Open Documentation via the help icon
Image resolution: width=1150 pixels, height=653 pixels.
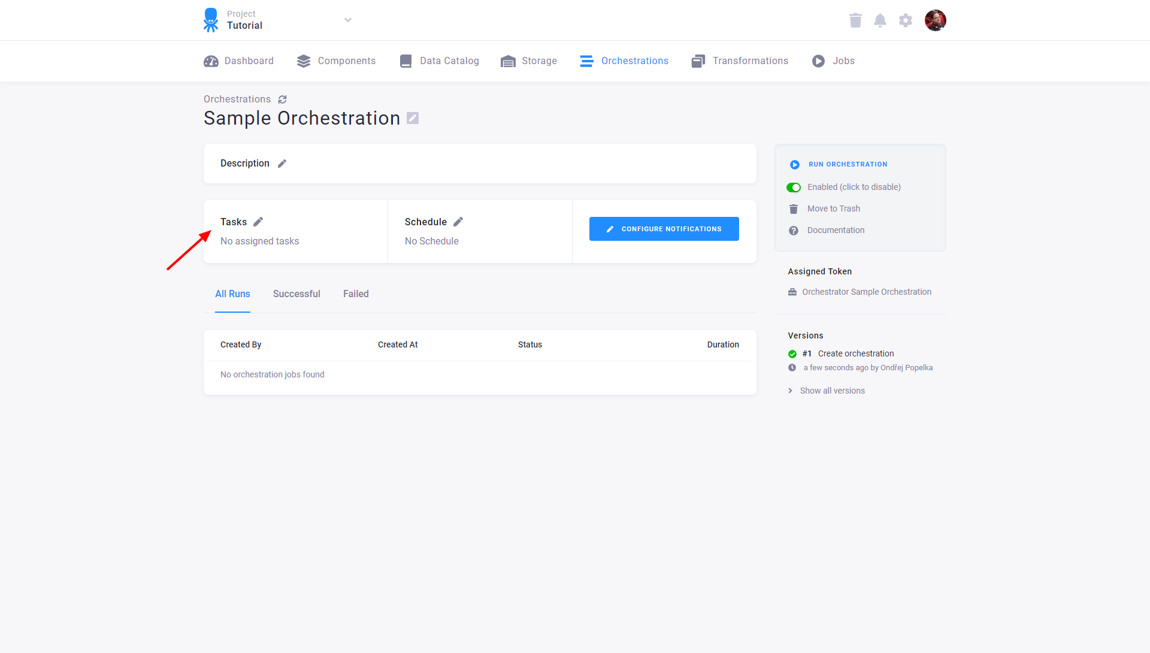[794, 230]
